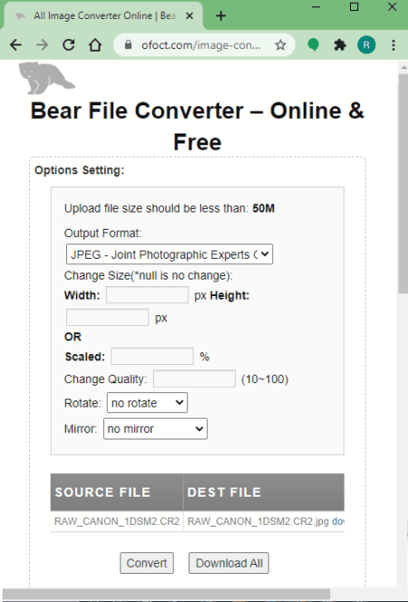Click the Download All button
This screenshot has width=408, height=602.
pyautogui.click(x=228, y=563)
